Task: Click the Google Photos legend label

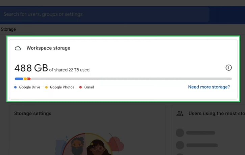Action: pos(62,87)
